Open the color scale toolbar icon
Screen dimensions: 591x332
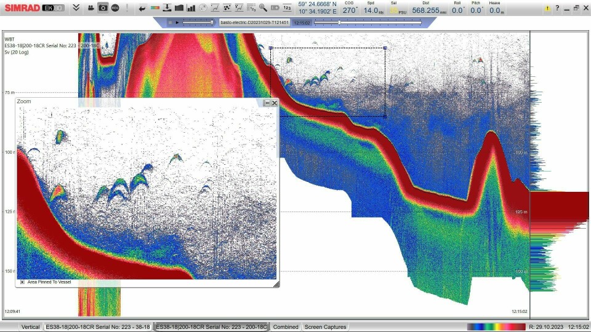[x=155, y=8]
